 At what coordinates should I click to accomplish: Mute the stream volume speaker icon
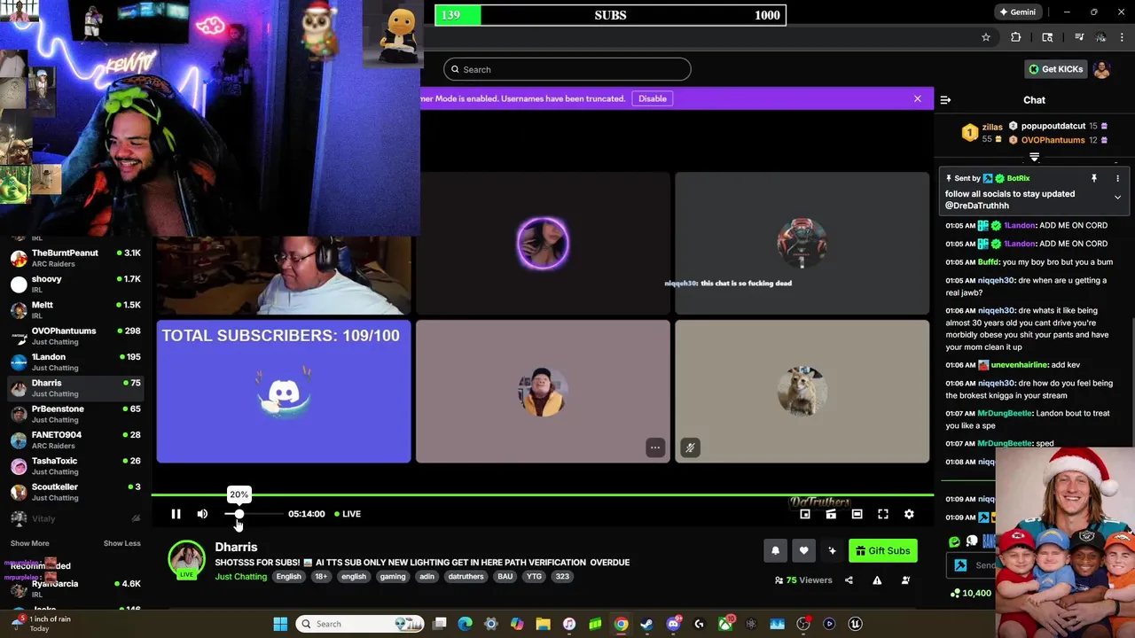[x=202, y=514]
